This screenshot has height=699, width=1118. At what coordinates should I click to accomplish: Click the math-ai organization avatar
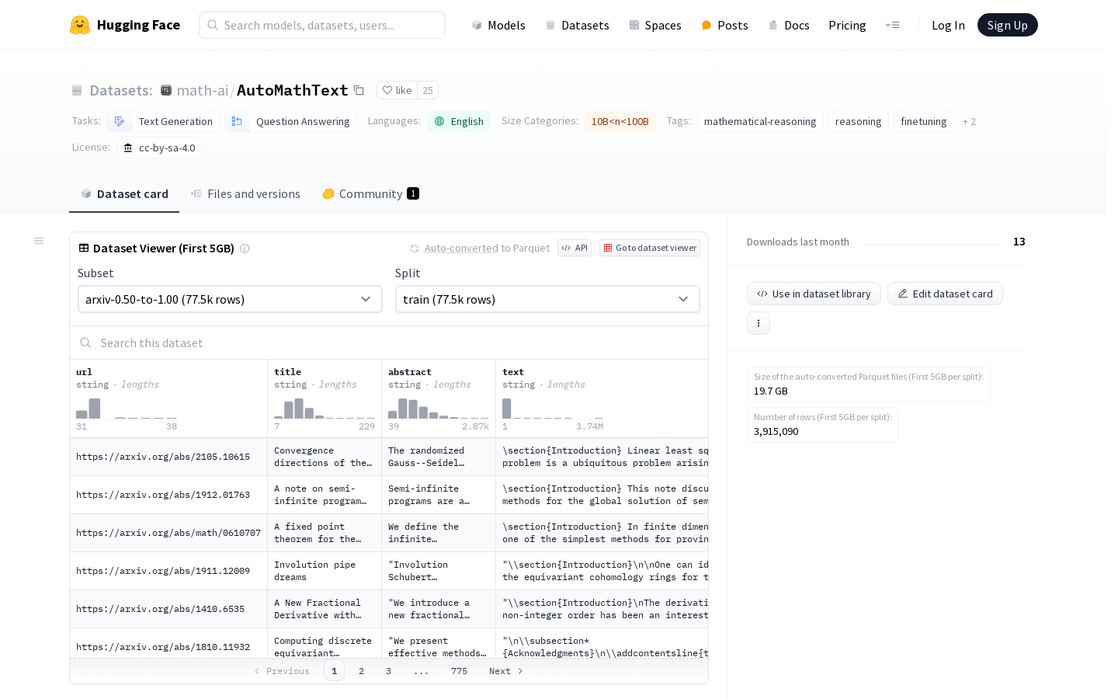click(166, 90)
